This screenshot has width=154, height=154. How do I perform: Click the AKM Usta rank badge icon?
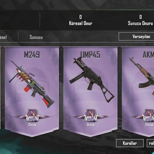(x=148, y=116)
